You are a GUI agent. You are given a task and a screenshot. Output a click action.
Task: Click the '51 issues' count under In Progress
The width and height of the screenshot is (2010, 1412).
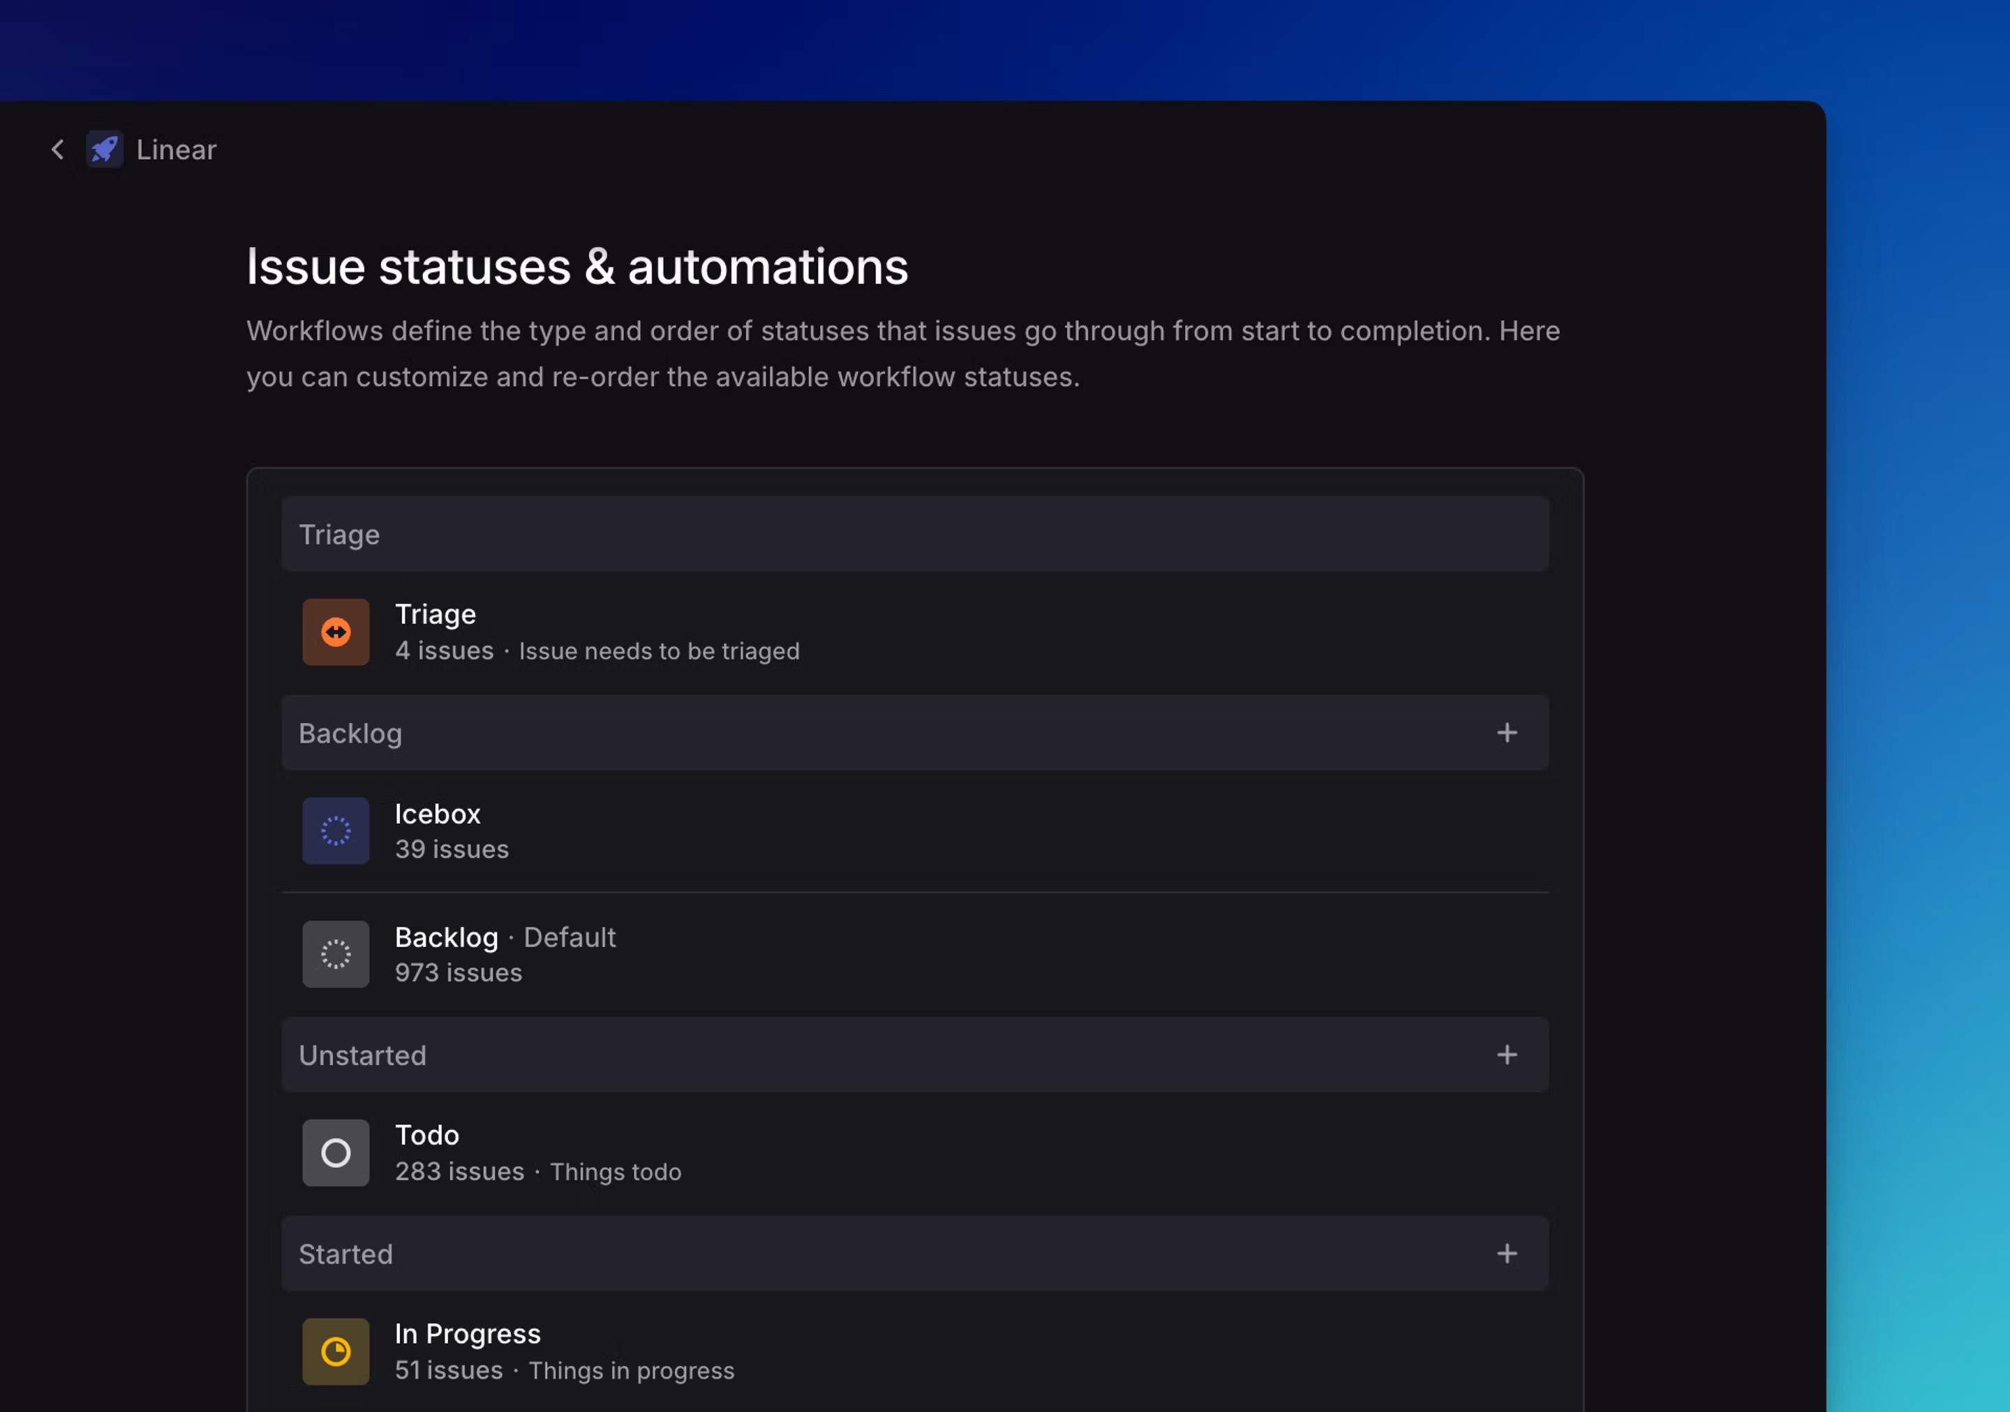coord(449,1370)
